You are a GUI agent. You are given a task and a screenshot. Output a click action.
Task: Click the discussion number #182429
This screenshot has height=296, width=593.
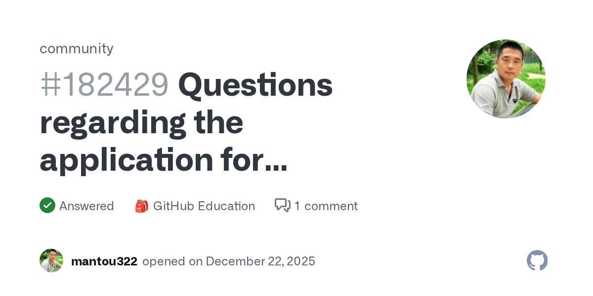click(104, 84)
